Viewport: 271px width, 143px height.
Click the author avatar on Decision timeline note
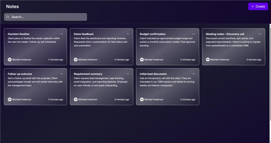[x=9, y=60]
